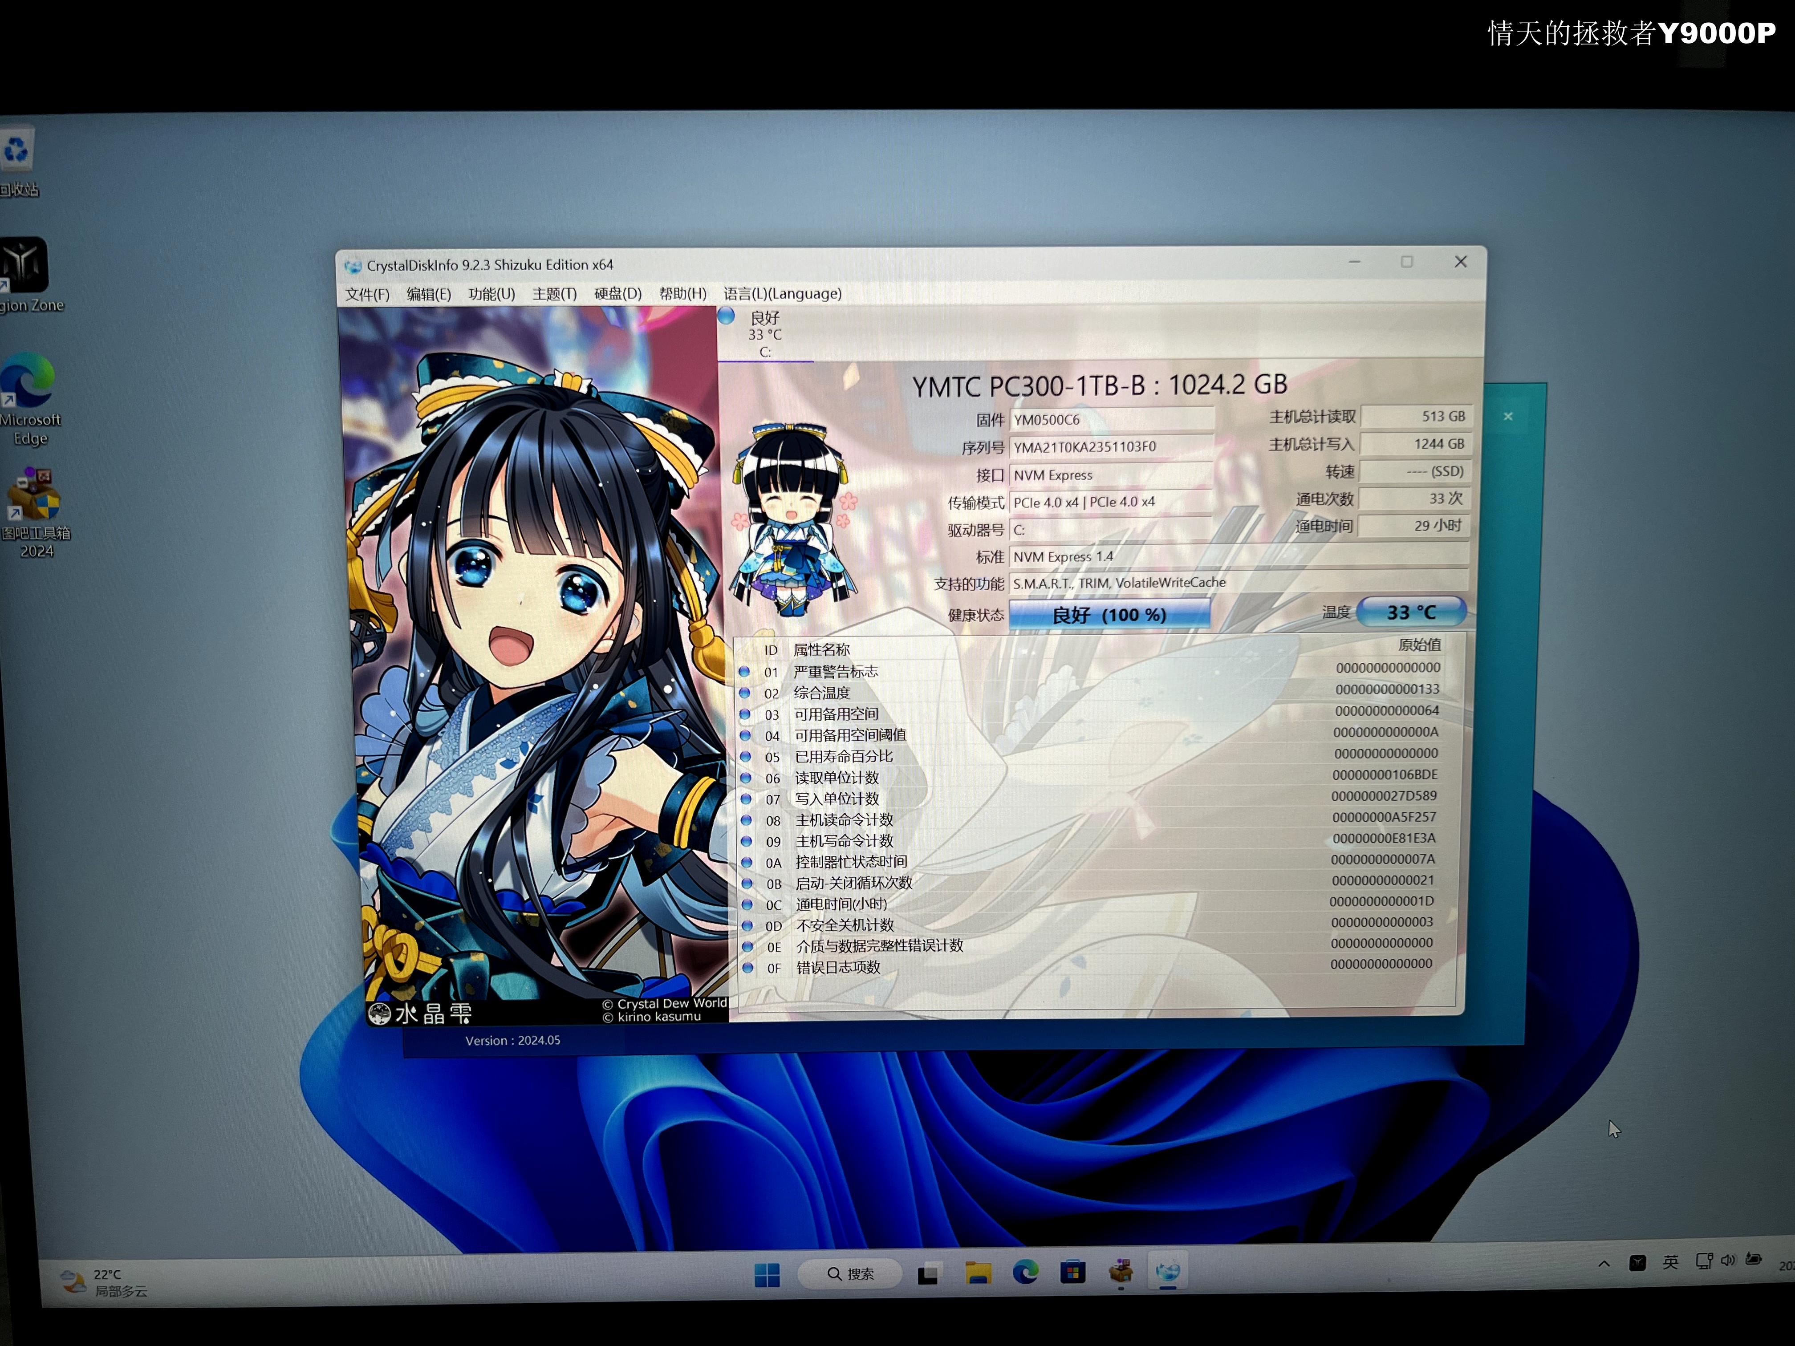Image resolution: width=1795 pixels, height=1346 pixels.
Task: Open the 文件(F) menu
Action: [x=367, y=294]
